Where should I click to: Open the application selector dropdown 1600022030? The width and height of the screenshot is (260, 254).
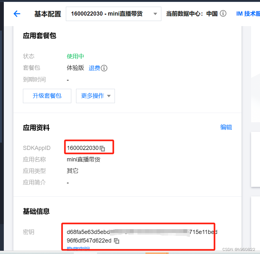point(113,14)
